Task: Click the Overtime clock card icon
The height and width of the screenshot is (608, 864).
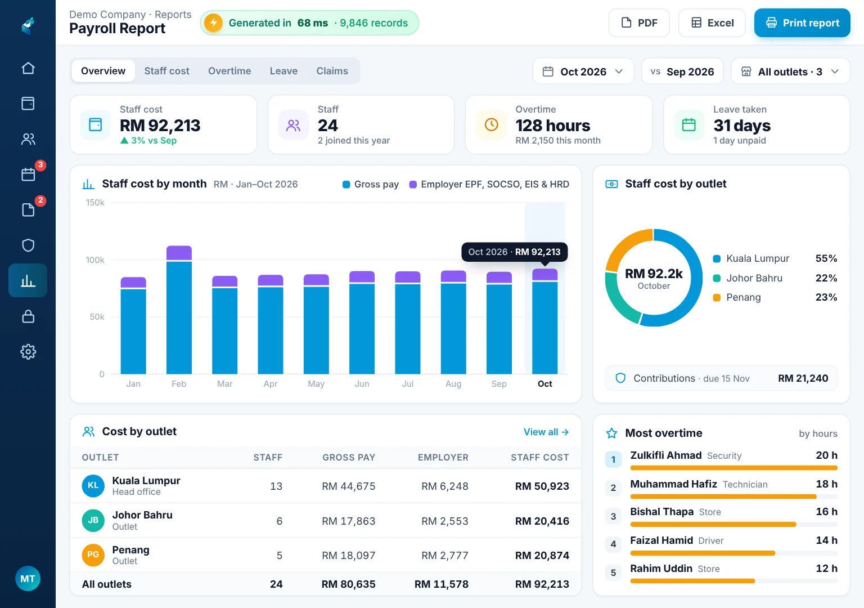Action: 491,124
